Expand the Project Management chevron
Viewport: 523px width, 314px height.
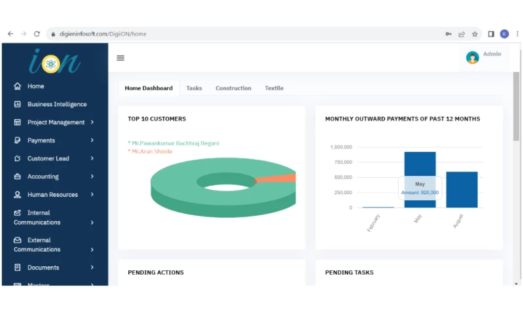pyautogui.click(x=92, y=122)
